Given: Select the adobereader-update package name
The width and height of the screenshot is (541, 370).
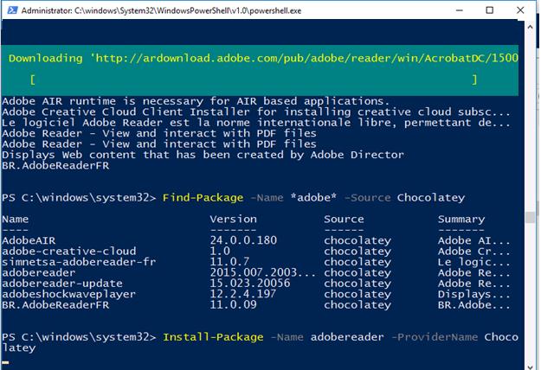Looking at the screenshot, I should (62, 284).
